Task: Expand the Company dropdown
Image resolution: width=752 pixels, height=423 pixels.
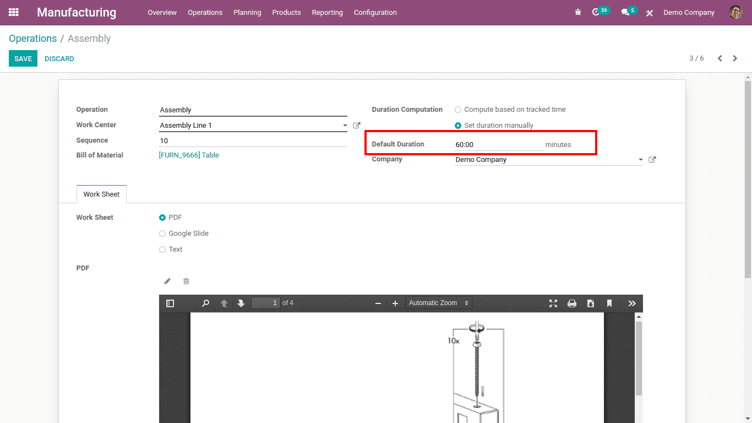Action: [641, 160]
